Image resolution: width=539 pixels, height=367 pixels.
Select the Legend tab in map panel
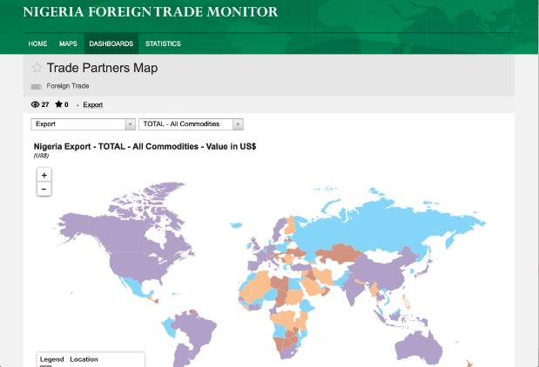click(51, 359)
